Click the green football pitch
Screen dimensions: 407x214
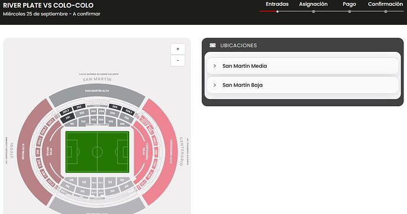pyautogui.click(x=97, y=152)
